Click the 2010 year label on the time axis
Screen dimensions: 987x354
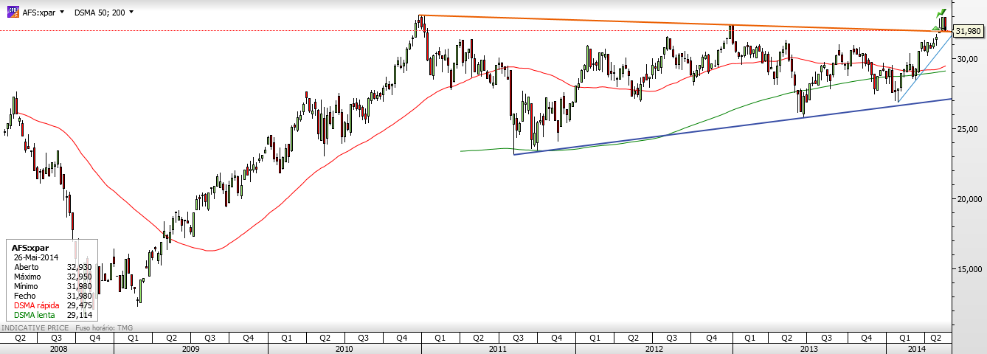tap(344, 348)
